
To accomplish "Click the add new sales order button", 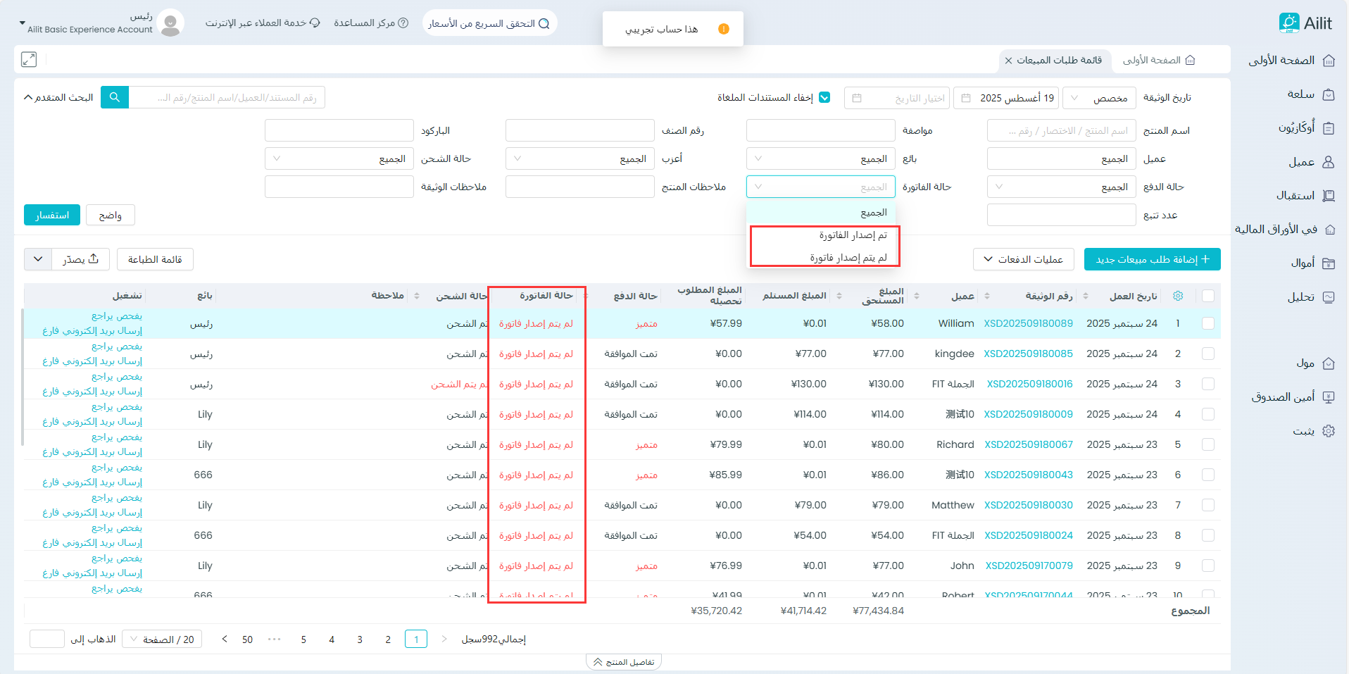I will coord(1152,259).
